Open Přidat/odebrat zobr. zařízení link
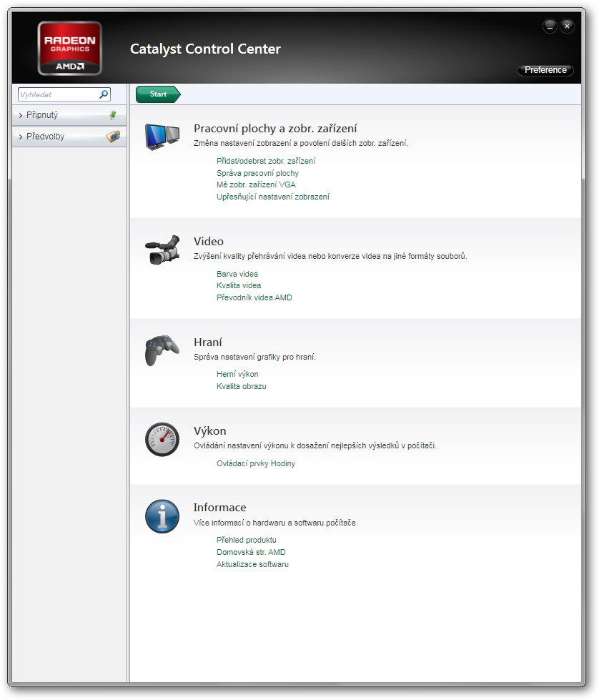Image resolution: width=599 pixels, height=700 pixels. (266, 161)
